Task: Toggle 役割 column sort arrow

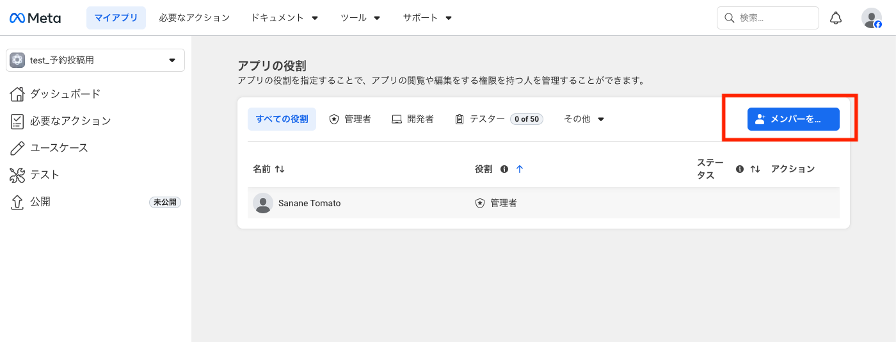Action: click(x=520, y=169)
